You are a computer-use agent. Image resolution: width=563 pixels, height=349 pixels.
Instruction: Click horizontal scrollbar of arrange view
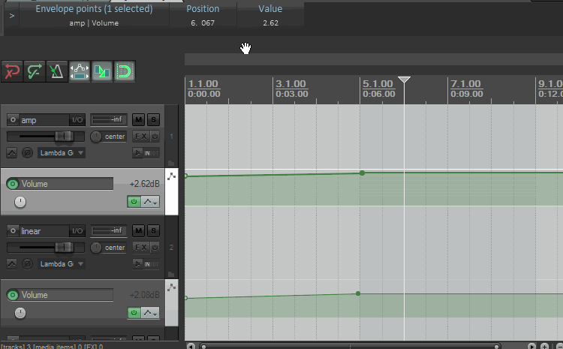coord(350,347)
